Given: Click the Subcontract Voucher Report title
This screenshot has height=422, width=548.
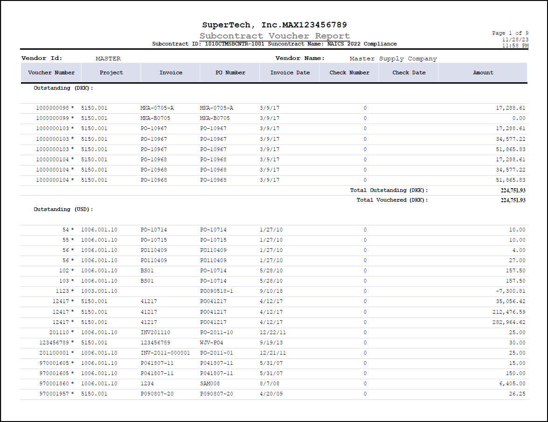Looking at the screenshot, I should [x=275, y=36].
